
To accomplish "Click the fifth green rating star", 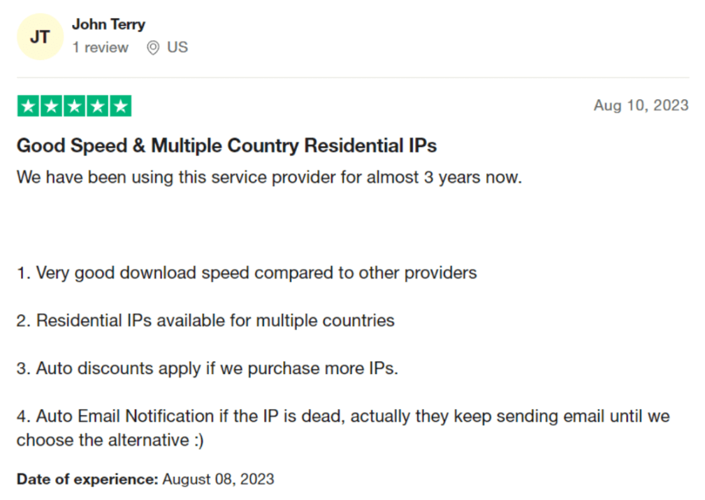I will click(120, 106).
